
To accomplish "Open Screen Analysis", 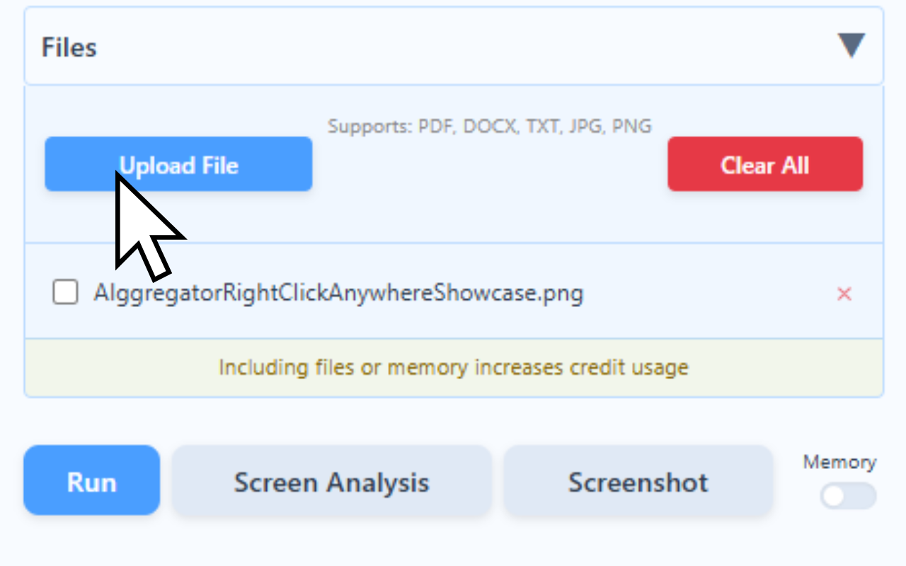I will pyautogui.click(x=331, y=482).
